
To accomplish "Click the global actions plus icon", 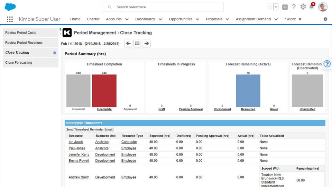I will tap(285, 7).
